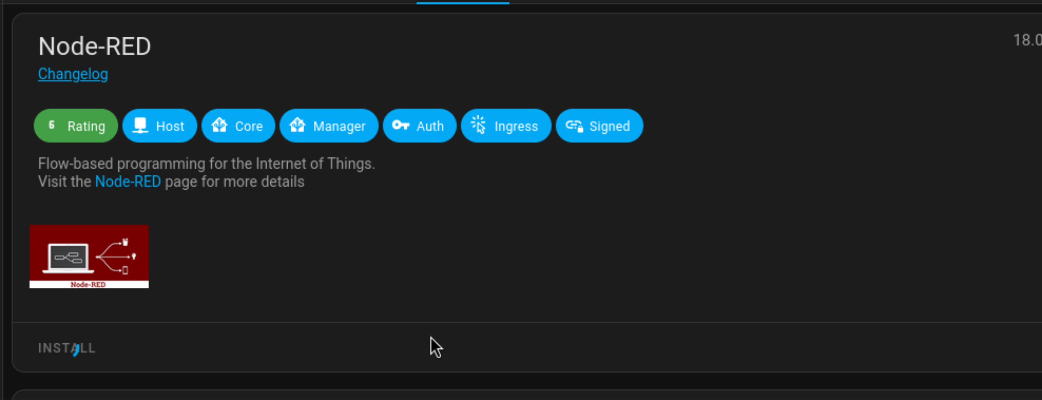The image size is (1042, 400).
Task: Click the Node-RED add-on title heading
Action: click(x=95, y=46)
